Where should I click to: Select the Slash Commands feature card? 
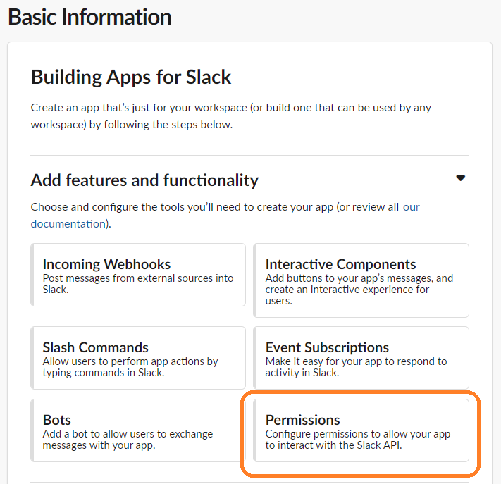pos(138,358)
